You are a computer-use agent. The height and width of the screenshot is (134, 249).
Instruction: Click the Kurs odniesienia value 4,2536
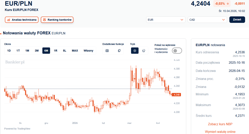pos(240,52)
